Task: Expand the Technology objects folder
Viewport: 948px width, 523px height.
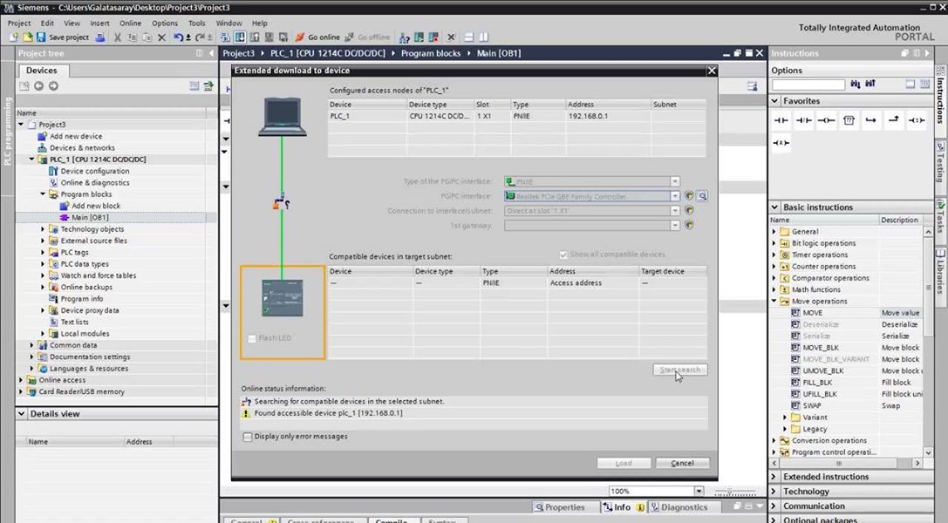Action: 43,229
